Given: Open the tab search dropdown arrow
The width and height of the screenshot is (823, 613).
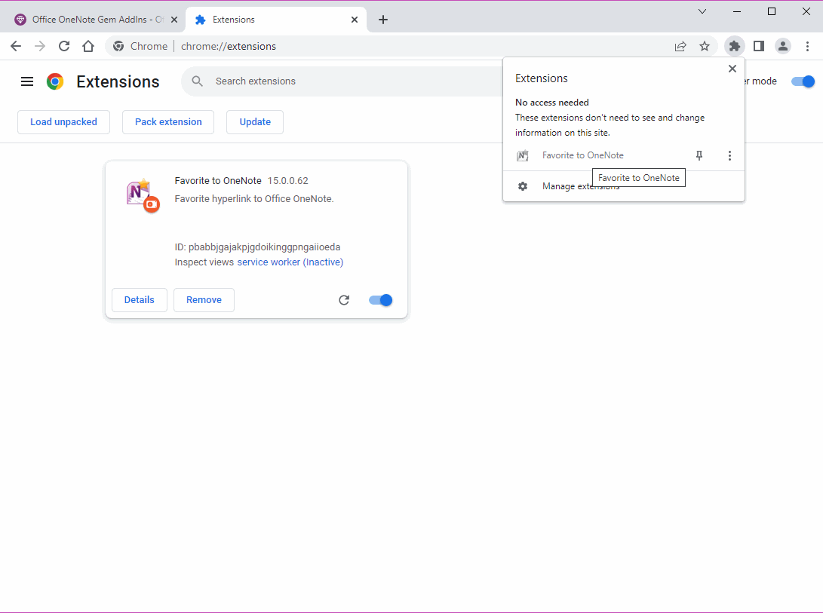Looking at the screenshot, I should (x=702, y=11).
